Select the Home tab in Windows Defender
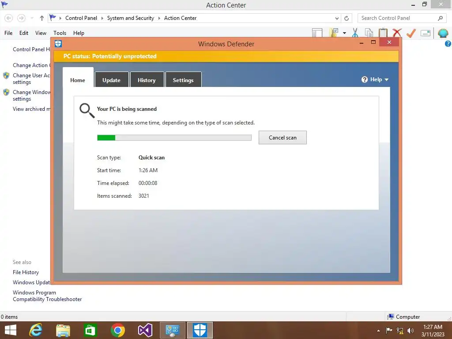Image resolution: width=452 pixels, height=339 pixels. click(78, 79)
